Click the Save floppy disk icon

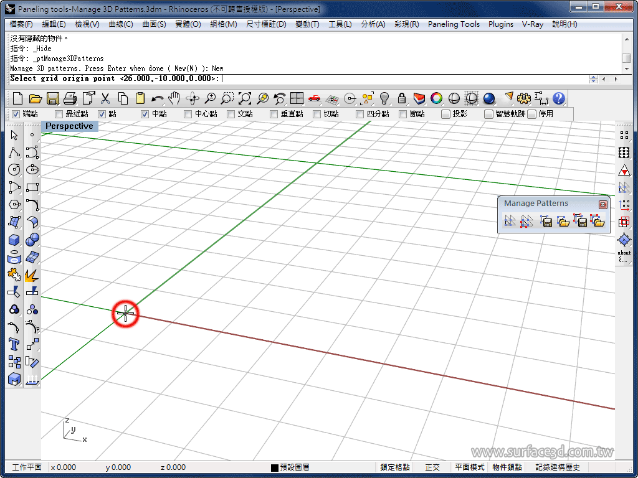pos(53,98)
